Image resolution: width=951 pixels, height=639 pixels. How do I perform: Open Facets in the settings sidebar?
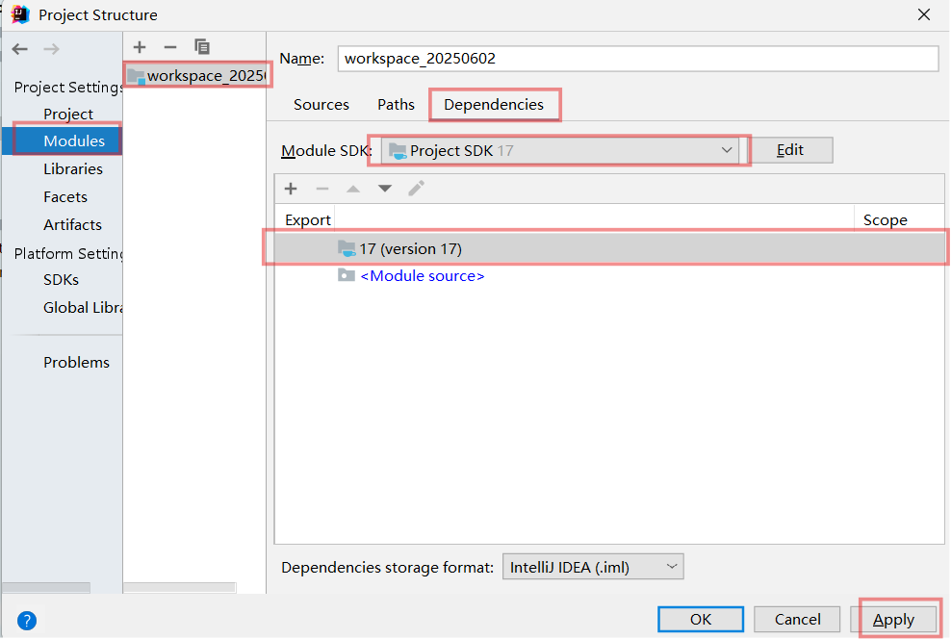tap(65, 196)
